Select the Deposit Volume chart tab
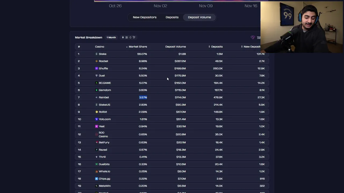The width and height of the screenshot is (344, 193). coord(199,17)
